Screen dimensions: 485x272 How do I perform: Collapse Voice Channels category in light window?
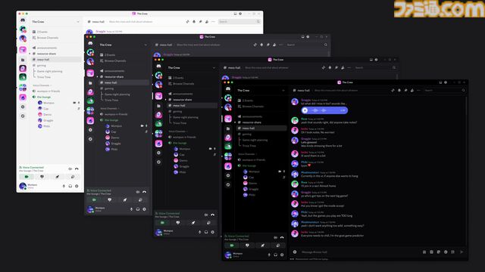click(x=42, y=85)
